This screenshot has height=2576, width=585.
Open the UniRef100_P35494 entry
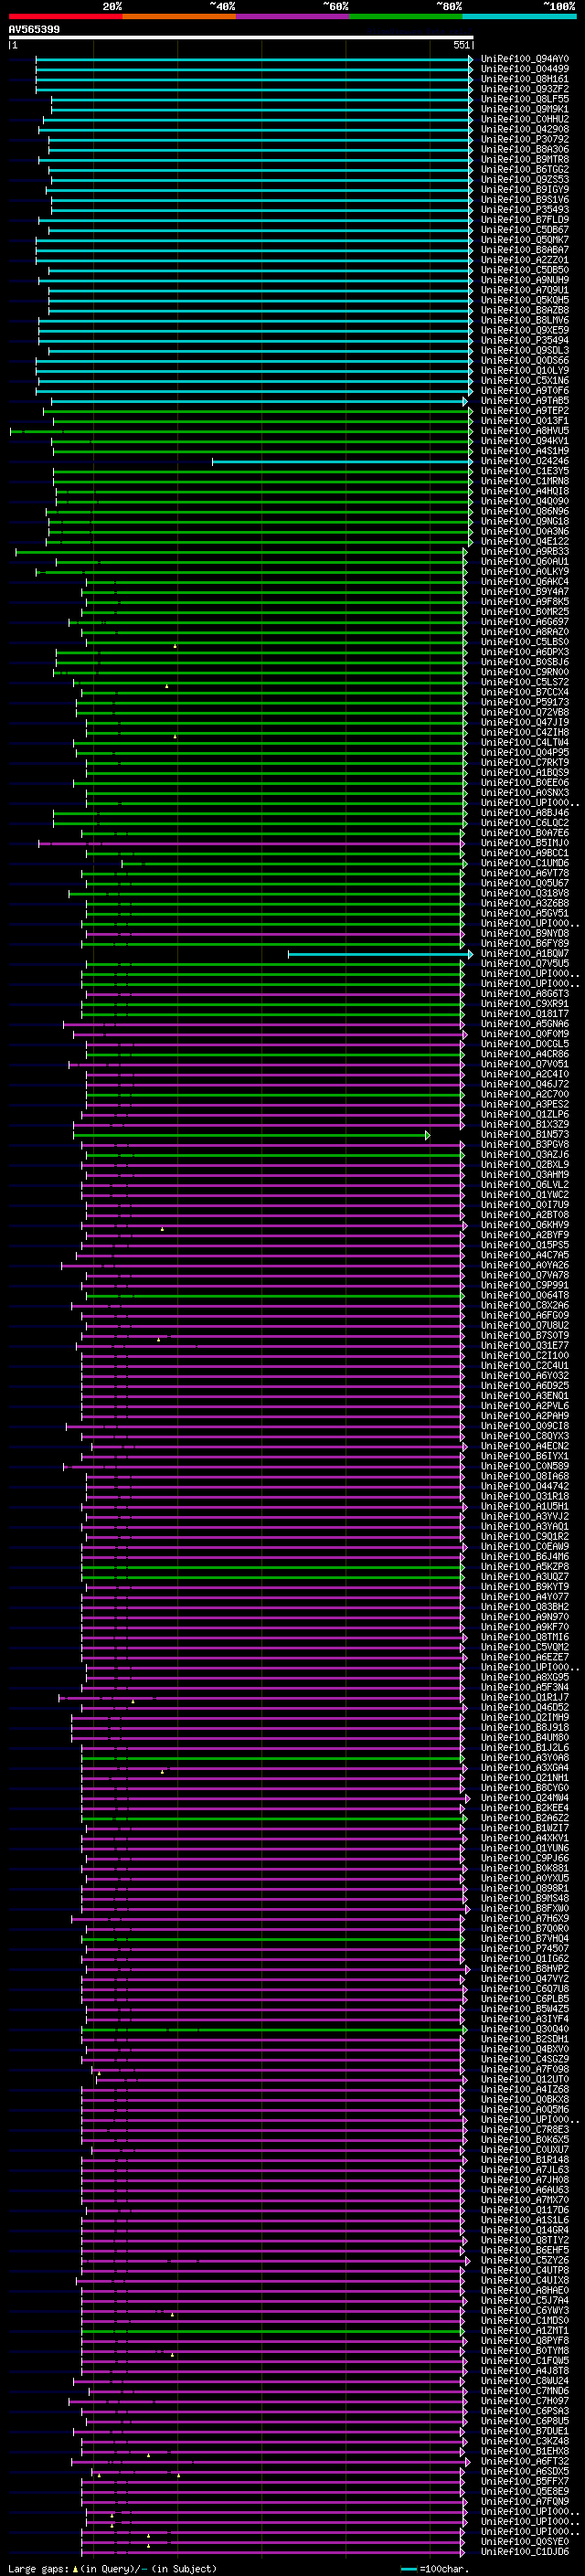click(525, 340)
